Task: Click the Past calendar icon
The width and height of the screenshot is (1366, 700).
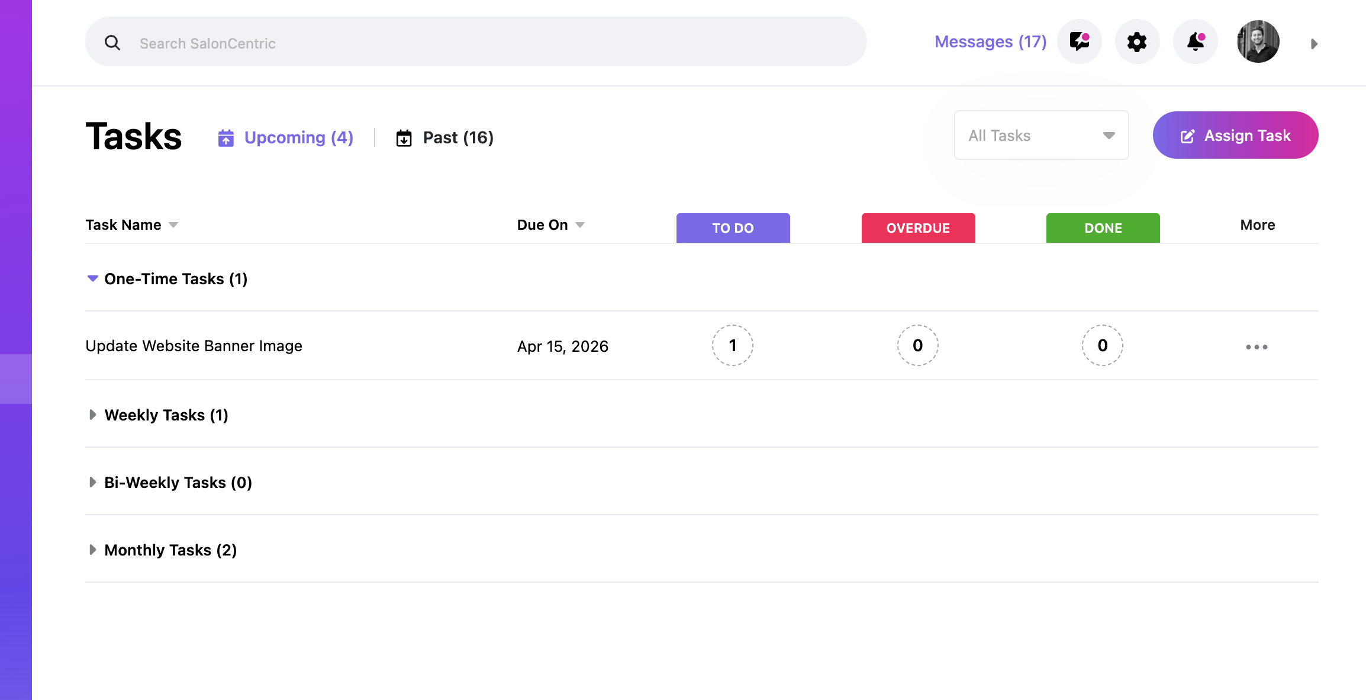Action: pyautogui.click(x=404, y=138)
